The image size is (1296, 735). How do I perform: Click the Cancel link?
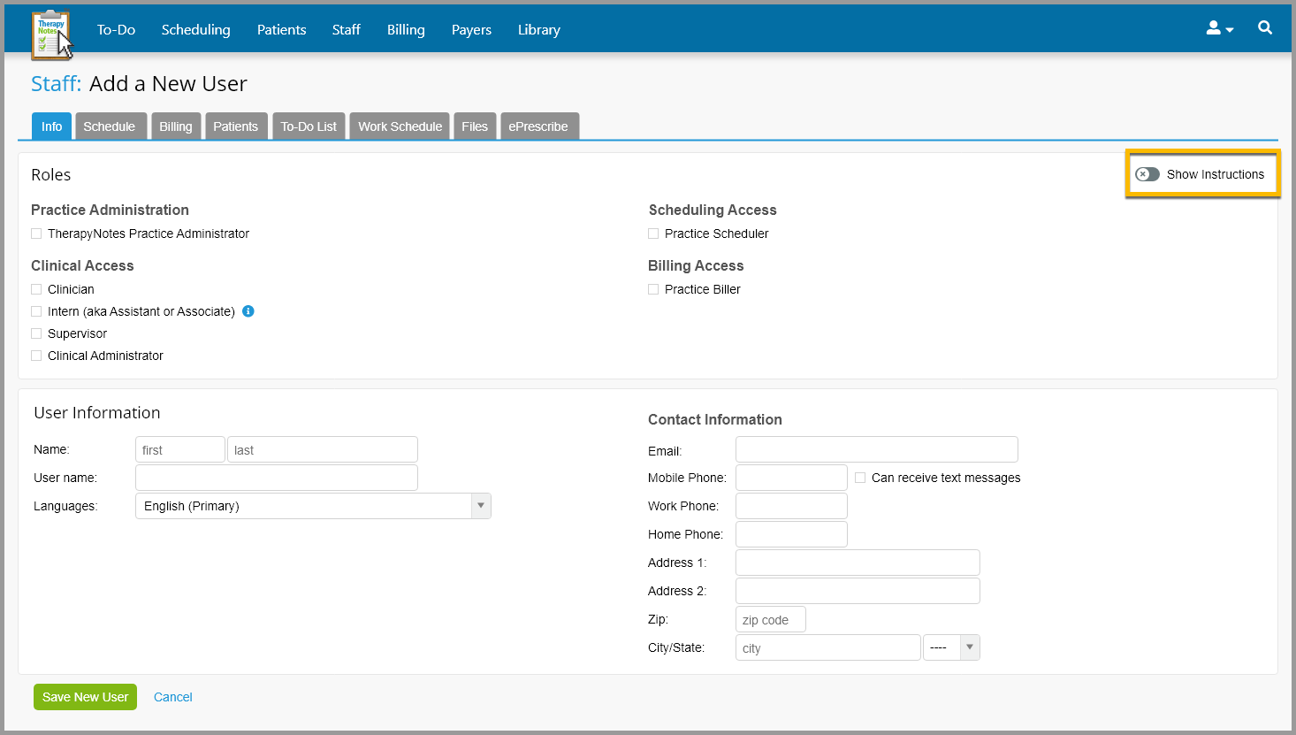tap(172, 697)
